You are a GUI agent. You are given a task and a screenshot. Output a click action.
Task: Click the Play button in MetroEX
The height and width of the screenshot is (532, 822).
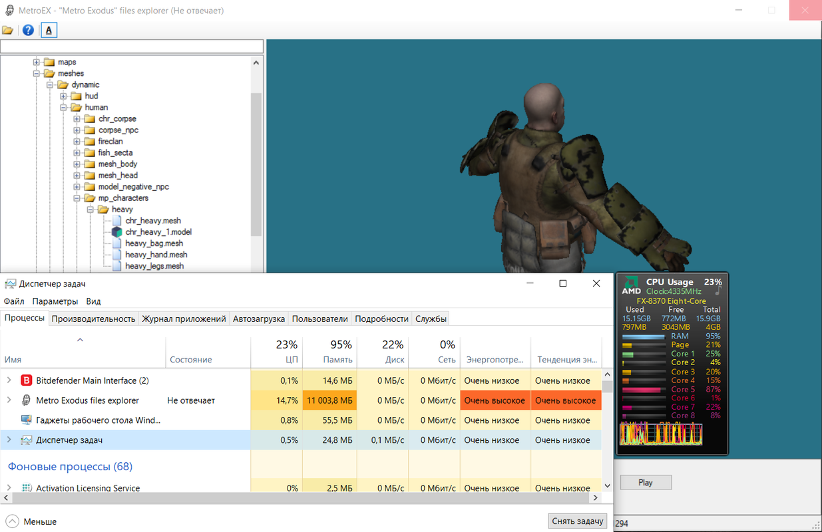[646, 483]
